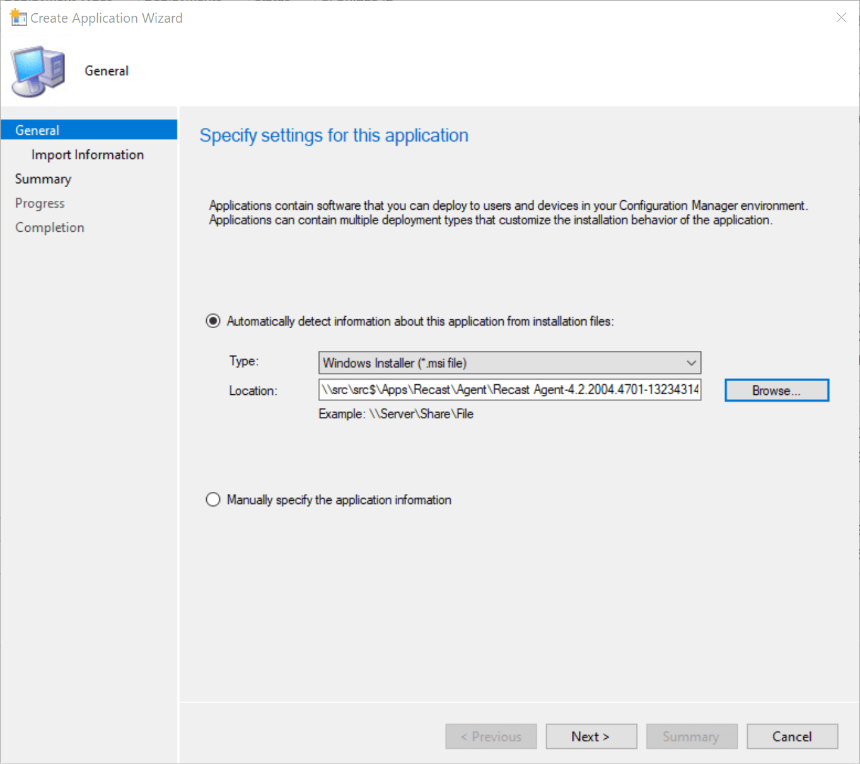Click the Location: field label
Screen dimensions: 860x764
point(253,391)
